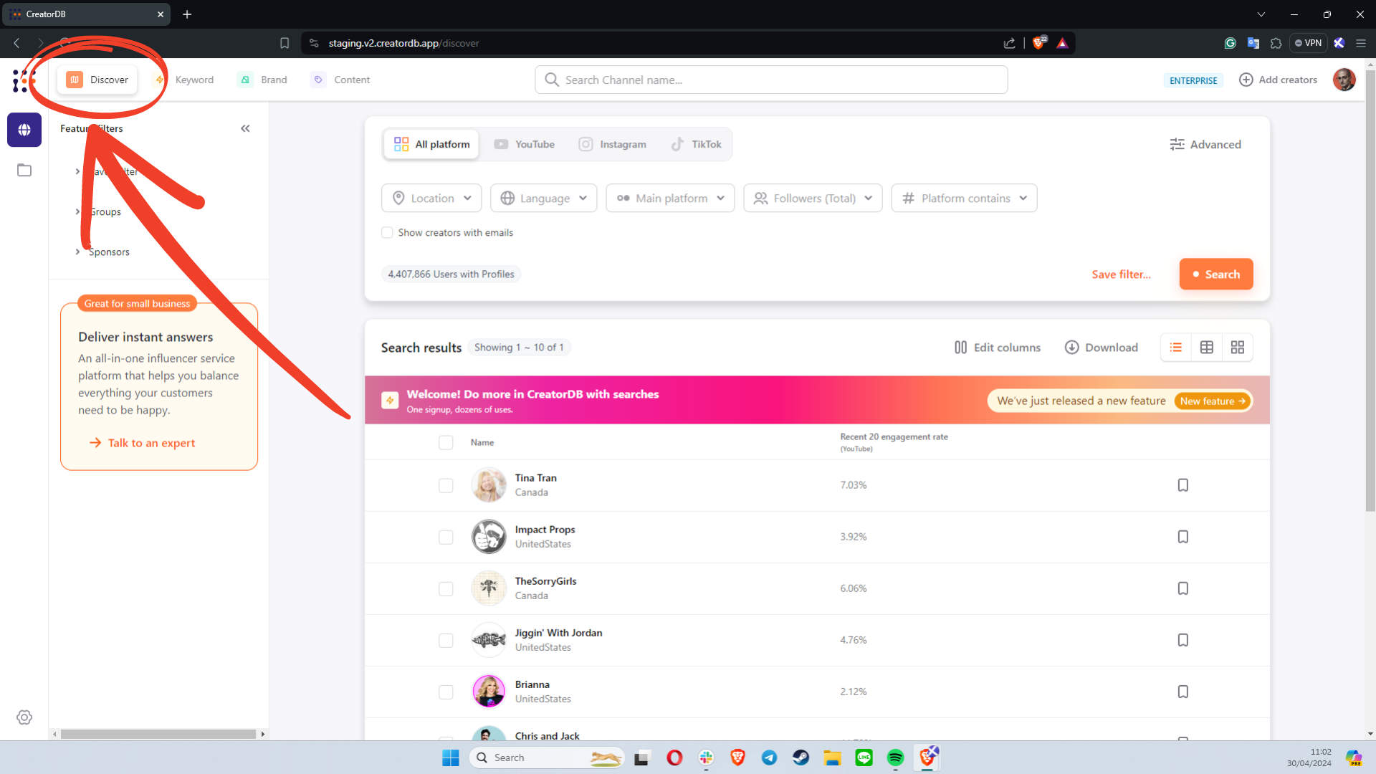The height and width of the screenshot is (774, 1376).
Task: Expand the Groups tree item
Action: 77,211
